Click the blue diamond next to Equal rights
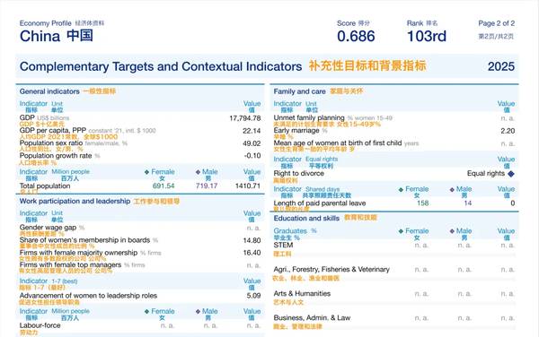This screenshot has width=539, height=337. (511, 174)
